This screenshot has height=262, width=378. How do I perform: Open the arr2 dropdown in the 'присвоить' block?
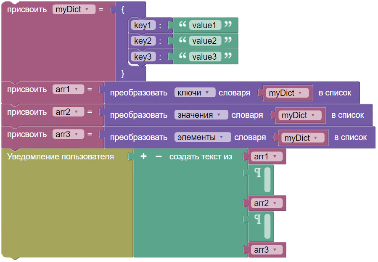pyautogui.click(x=68, y=112)
